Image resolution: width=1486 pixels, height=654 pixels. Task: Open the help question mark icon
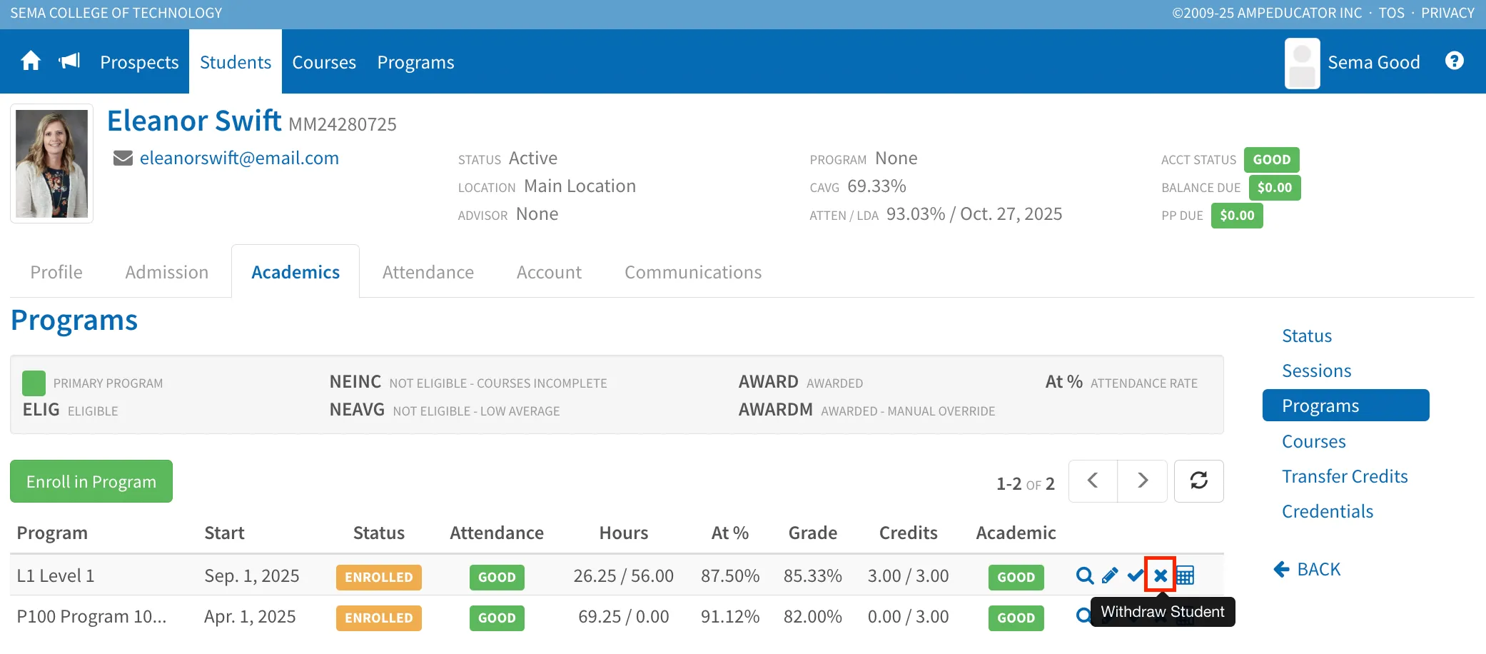click(x=1454, y=61)
